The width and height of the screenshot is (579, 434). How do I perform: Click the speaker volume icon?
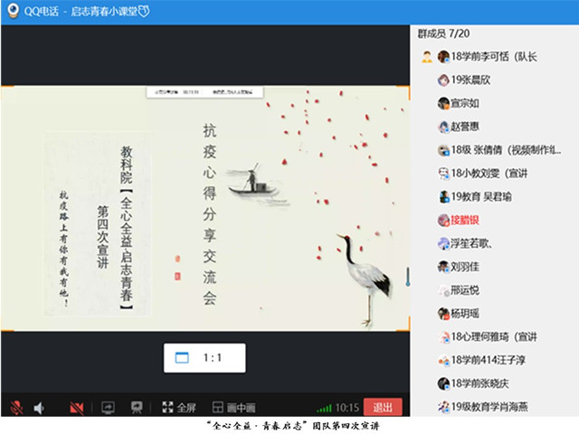(x=40, y=407)
